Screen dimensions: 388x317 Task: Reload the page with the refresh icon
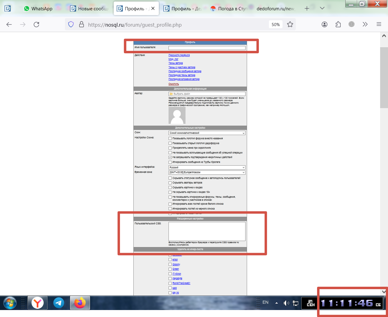36,25
